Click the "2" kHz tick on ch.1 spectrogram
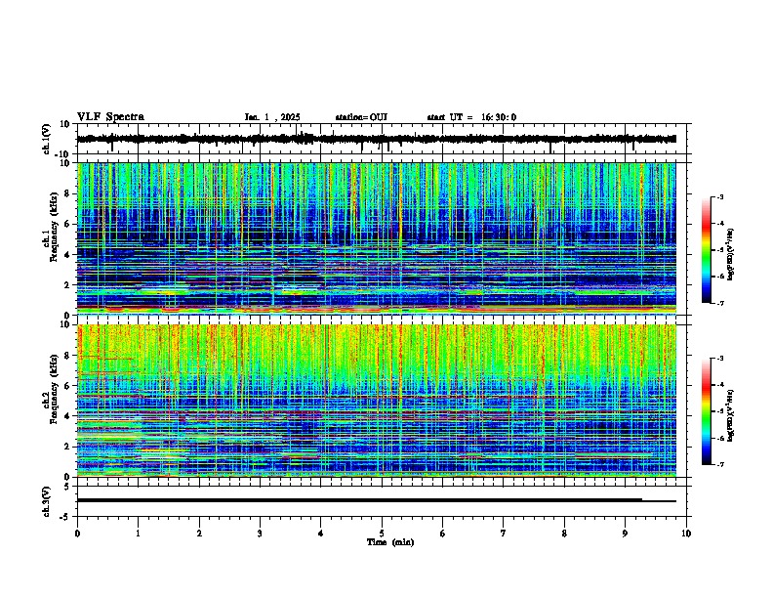The height and width of the screenshot is (598, 773). [x=68, y=284]
